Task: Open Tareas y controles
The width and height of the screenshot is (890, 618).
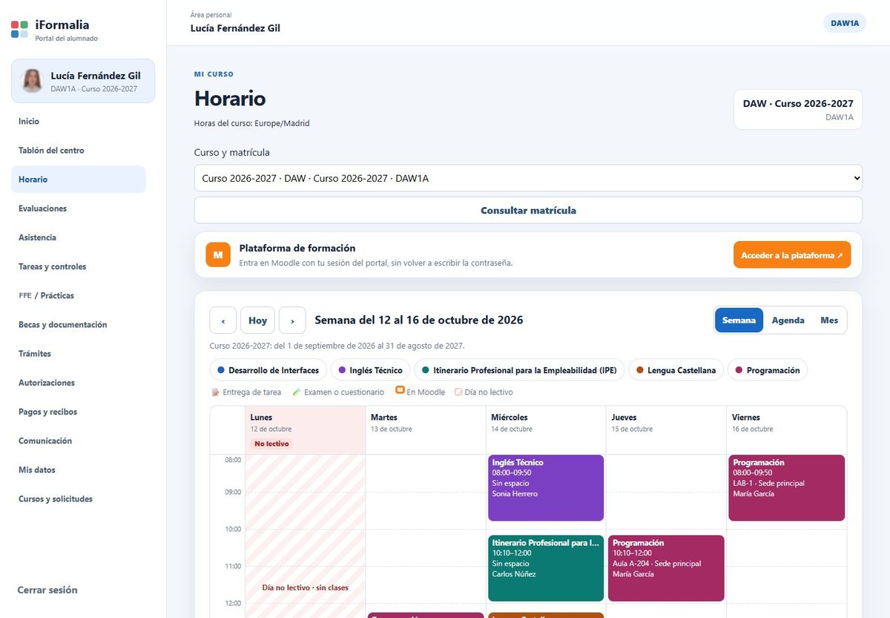Action: tap(79, 266)
